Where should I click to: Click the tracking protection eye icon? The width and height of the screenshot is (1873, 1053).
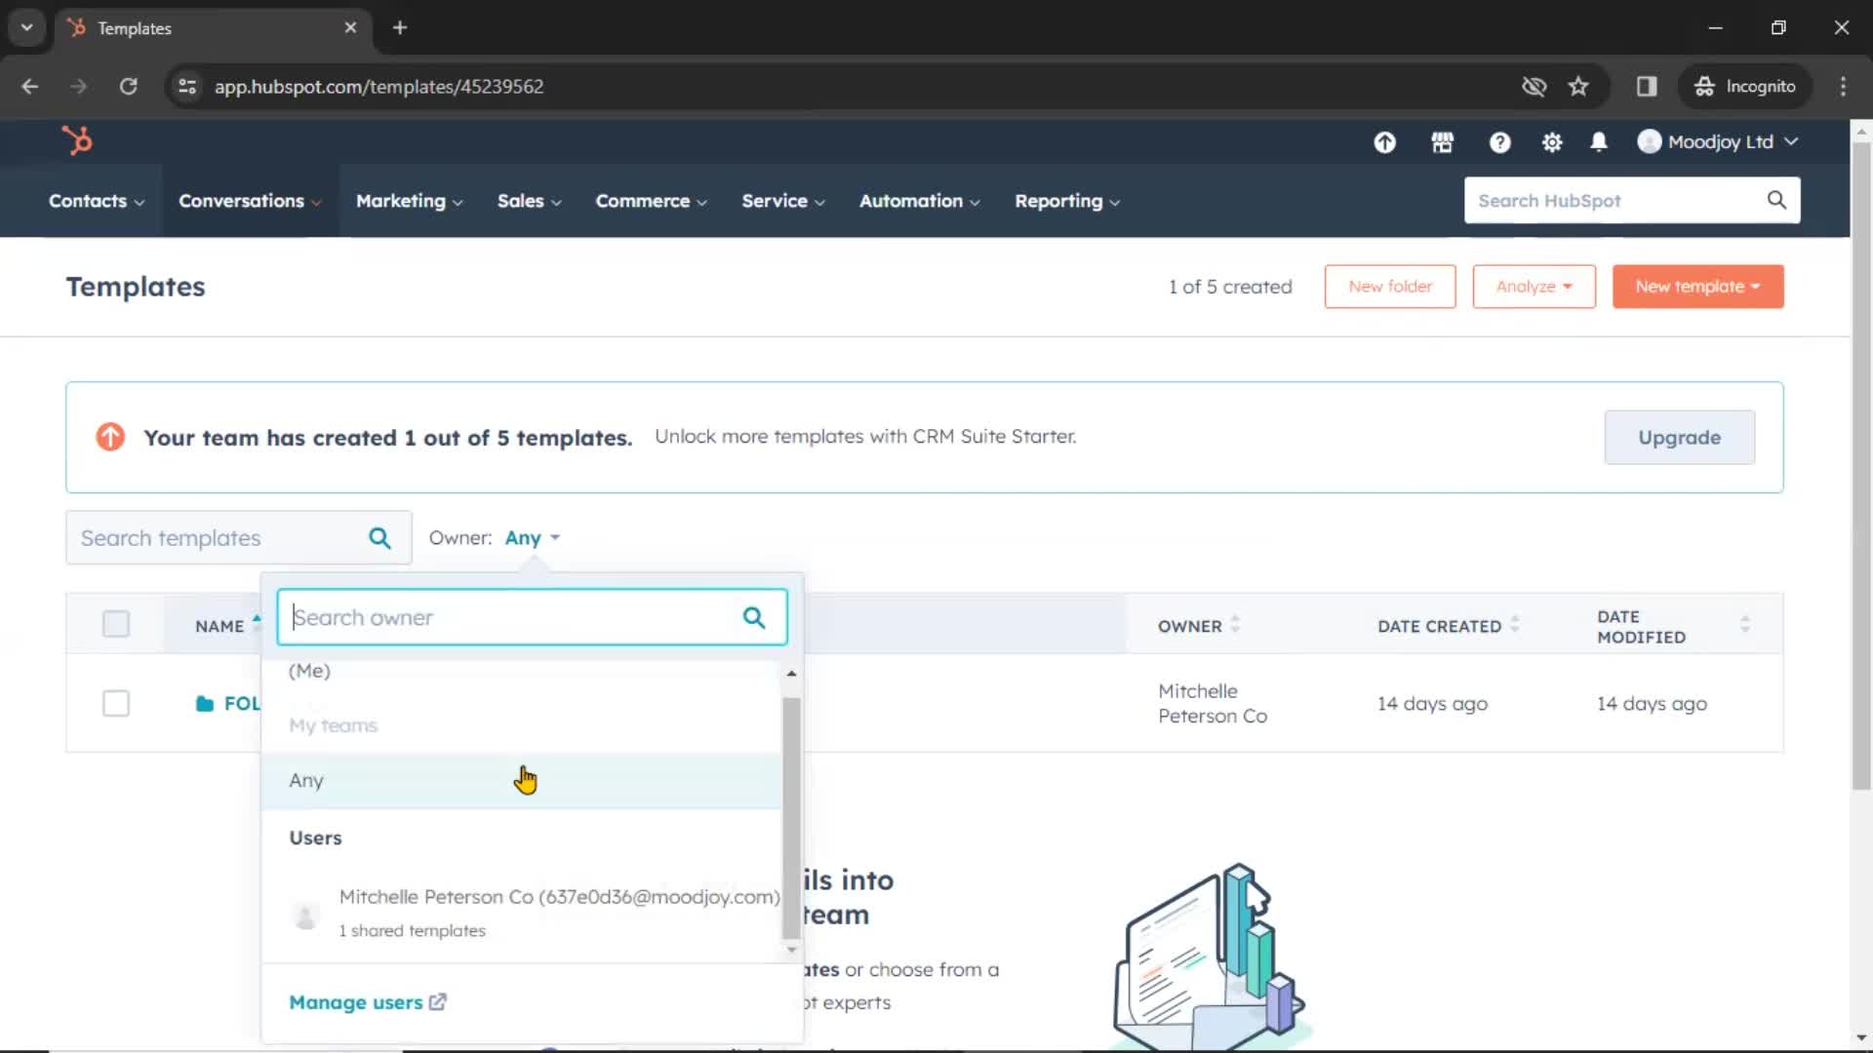[x=1534, y=87]
